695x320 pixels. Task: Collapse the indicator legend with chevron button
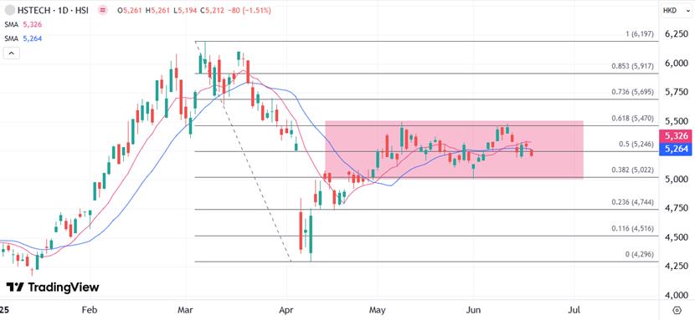tap(12, 53)
